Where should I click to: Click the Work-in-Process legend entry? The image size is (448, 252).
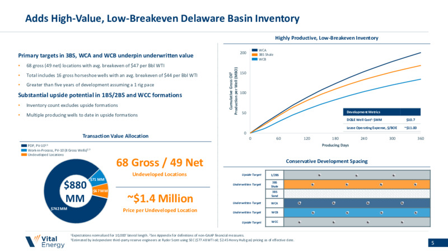pyautogui.click(x=55, y=150)
